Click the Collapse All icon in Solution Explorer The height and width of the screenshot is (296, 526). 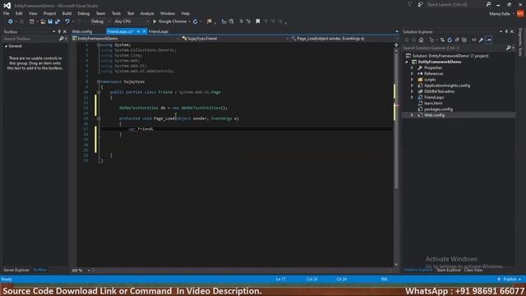(x=457, y=40)
